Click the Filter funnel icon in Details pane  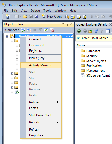coord(102,31)
